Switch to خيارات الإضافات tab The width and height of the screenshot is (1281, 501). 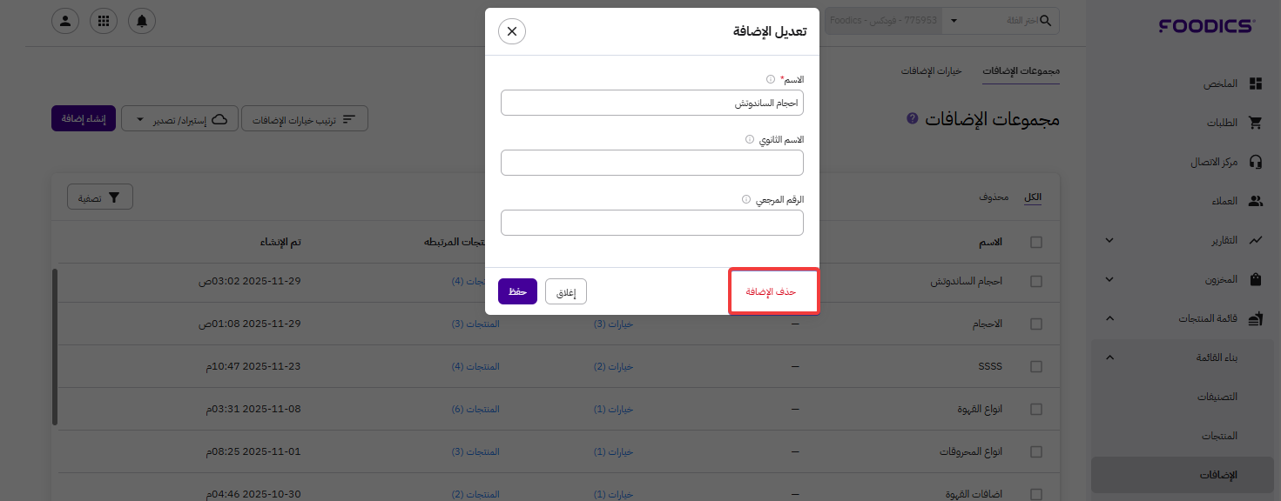931,70
